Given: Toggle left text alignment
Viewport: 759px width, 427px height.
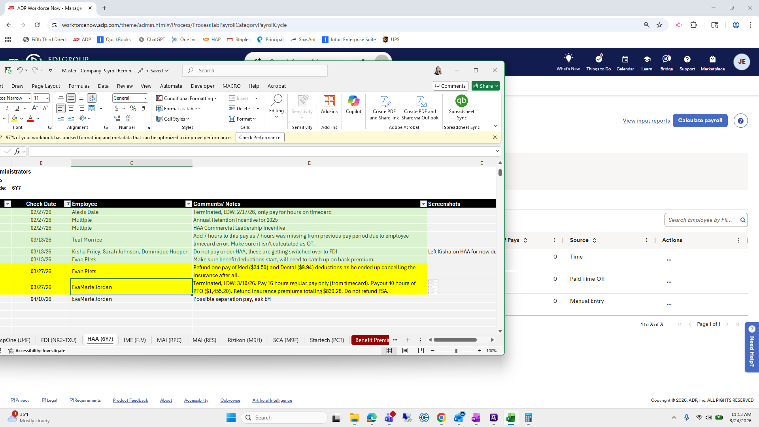Looking at the screenshot, I should coord(60,108).
